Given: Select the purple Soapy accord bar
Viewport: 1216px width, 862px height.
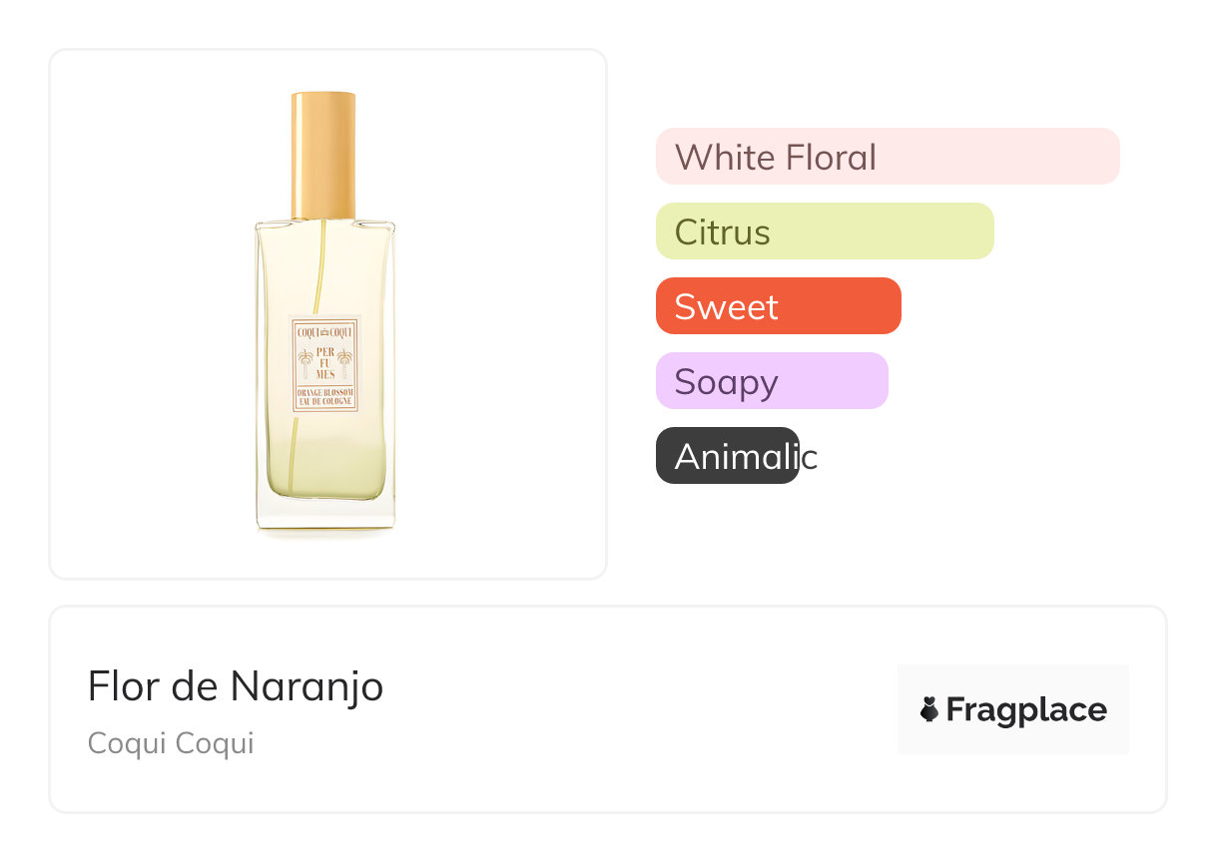Looking at the screenshot, I should click(771, 381).
